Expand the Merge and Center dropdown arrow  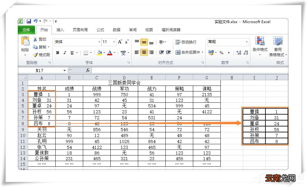[203, 52]
